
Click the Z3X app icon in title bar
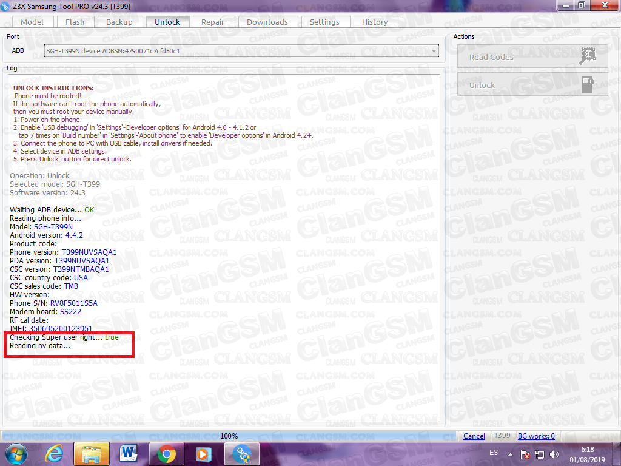(x=5, y=6)
